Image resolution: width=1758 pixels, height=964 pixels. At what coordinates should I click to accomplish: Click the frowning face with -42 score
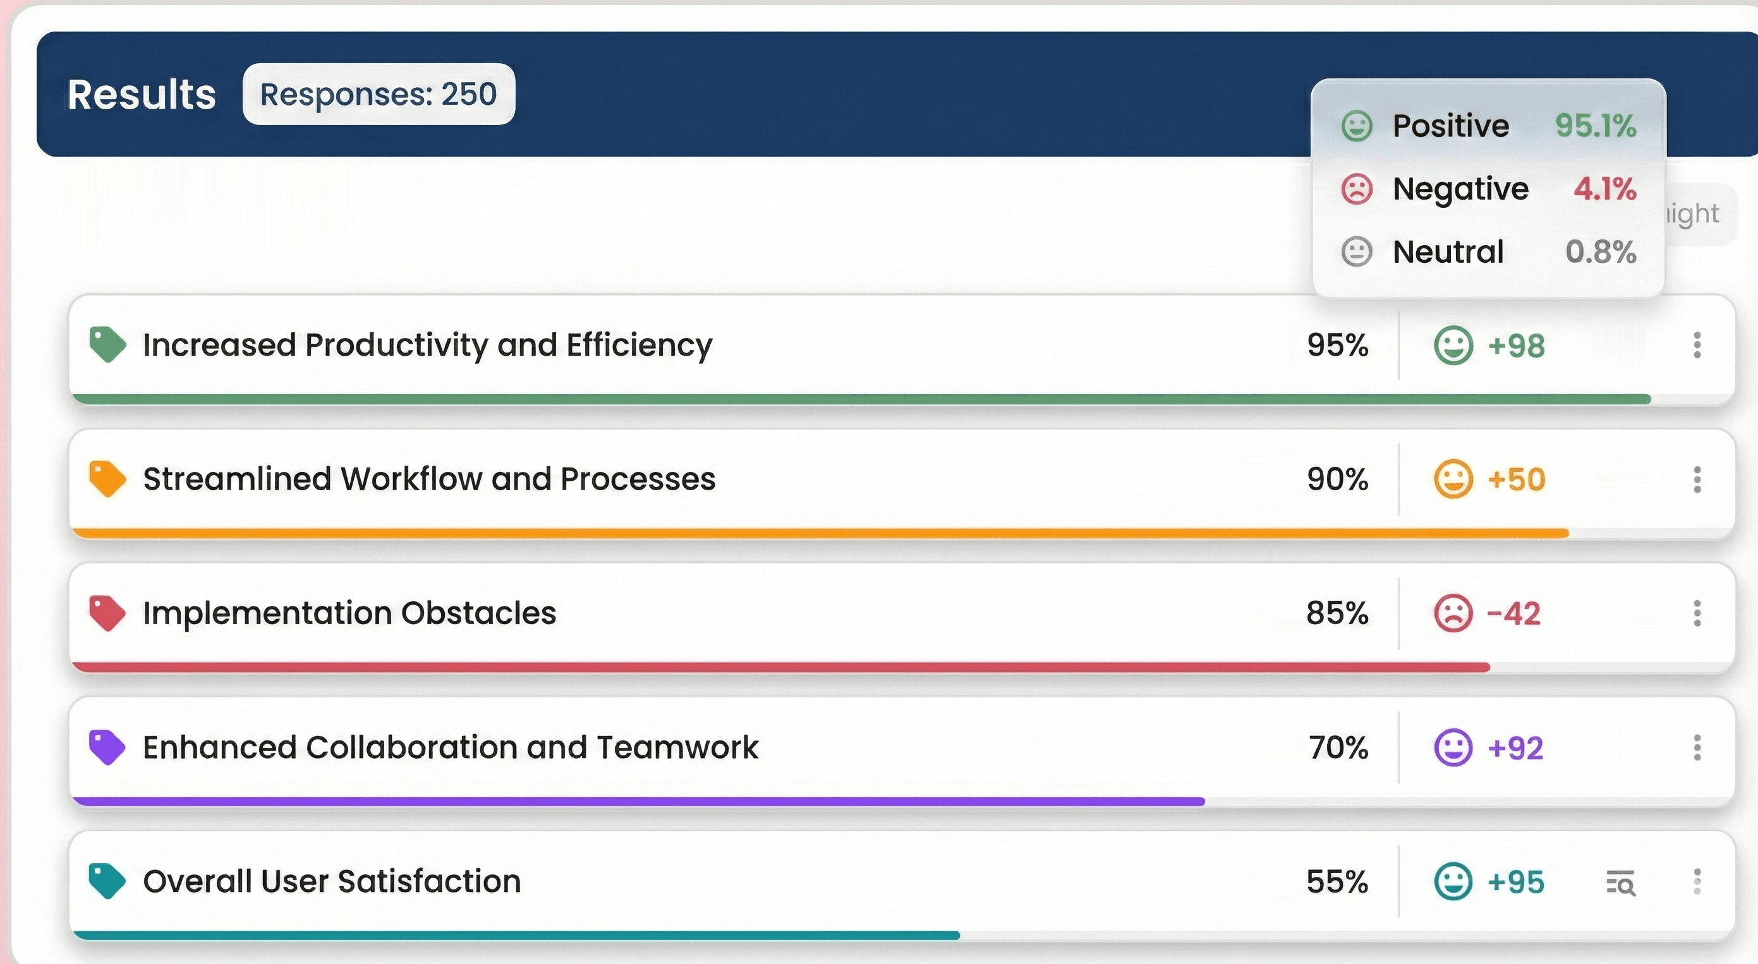coord(1453,613)
